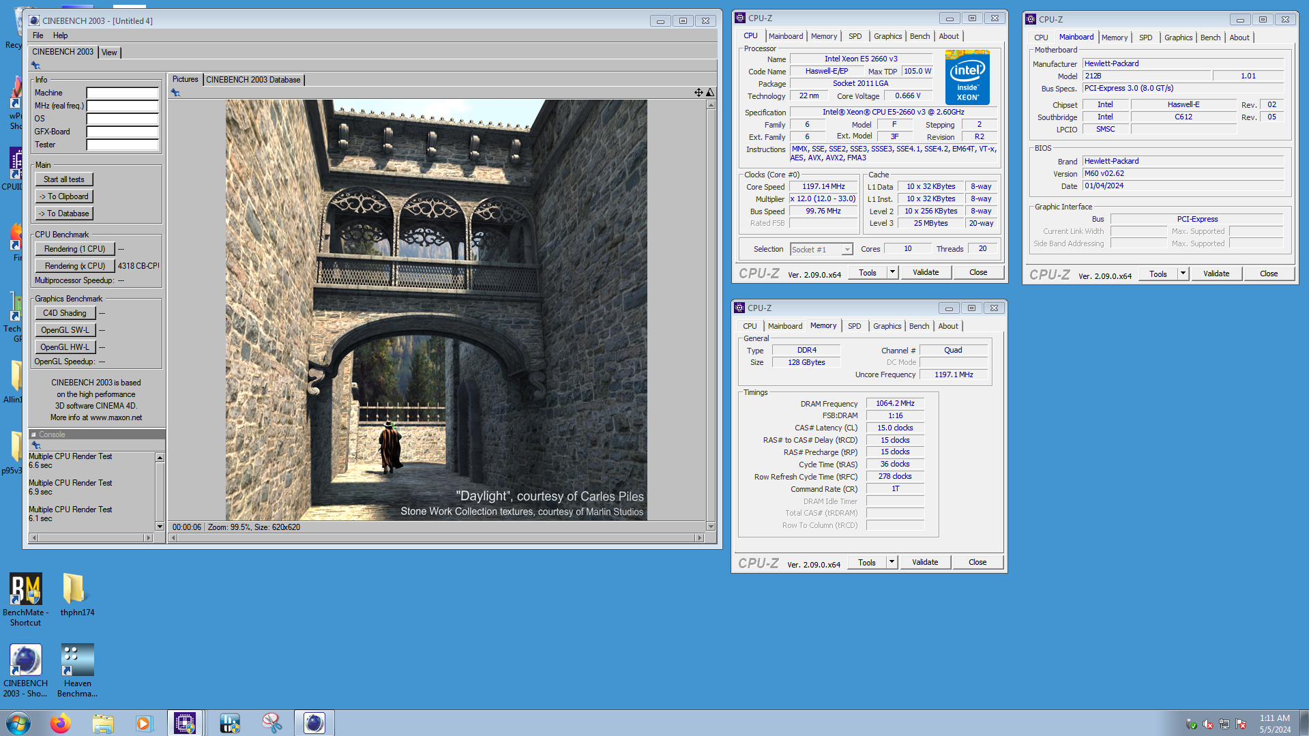
Task: Click Close in Mainboard CPU-Z window
Action: pyautogui.click(x=1269, y=274)
